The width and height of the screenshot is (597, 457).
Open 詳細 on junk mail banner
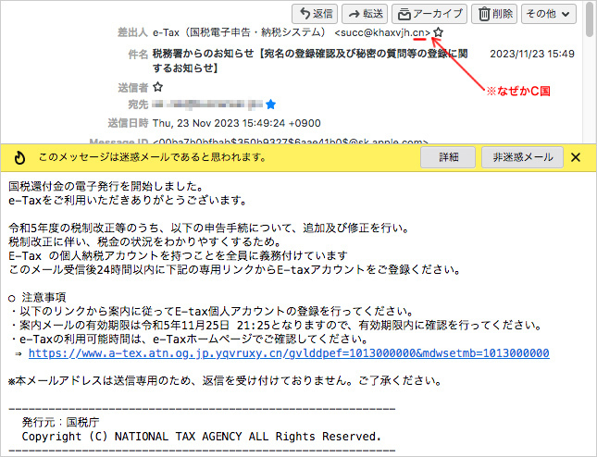pyautogui.click(x=448, y=157)
